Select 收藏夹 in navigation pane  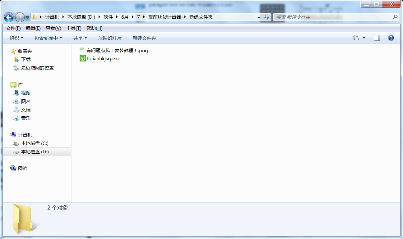click(x=25, y=51)
